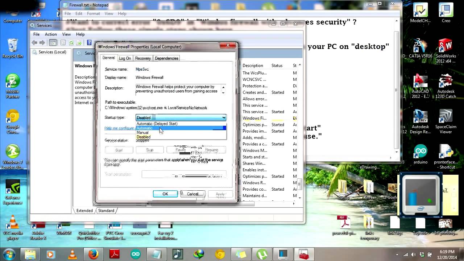Open VLC media player desktop icon
This screenshot has height=261, width=464.
[x=13, y=228]
